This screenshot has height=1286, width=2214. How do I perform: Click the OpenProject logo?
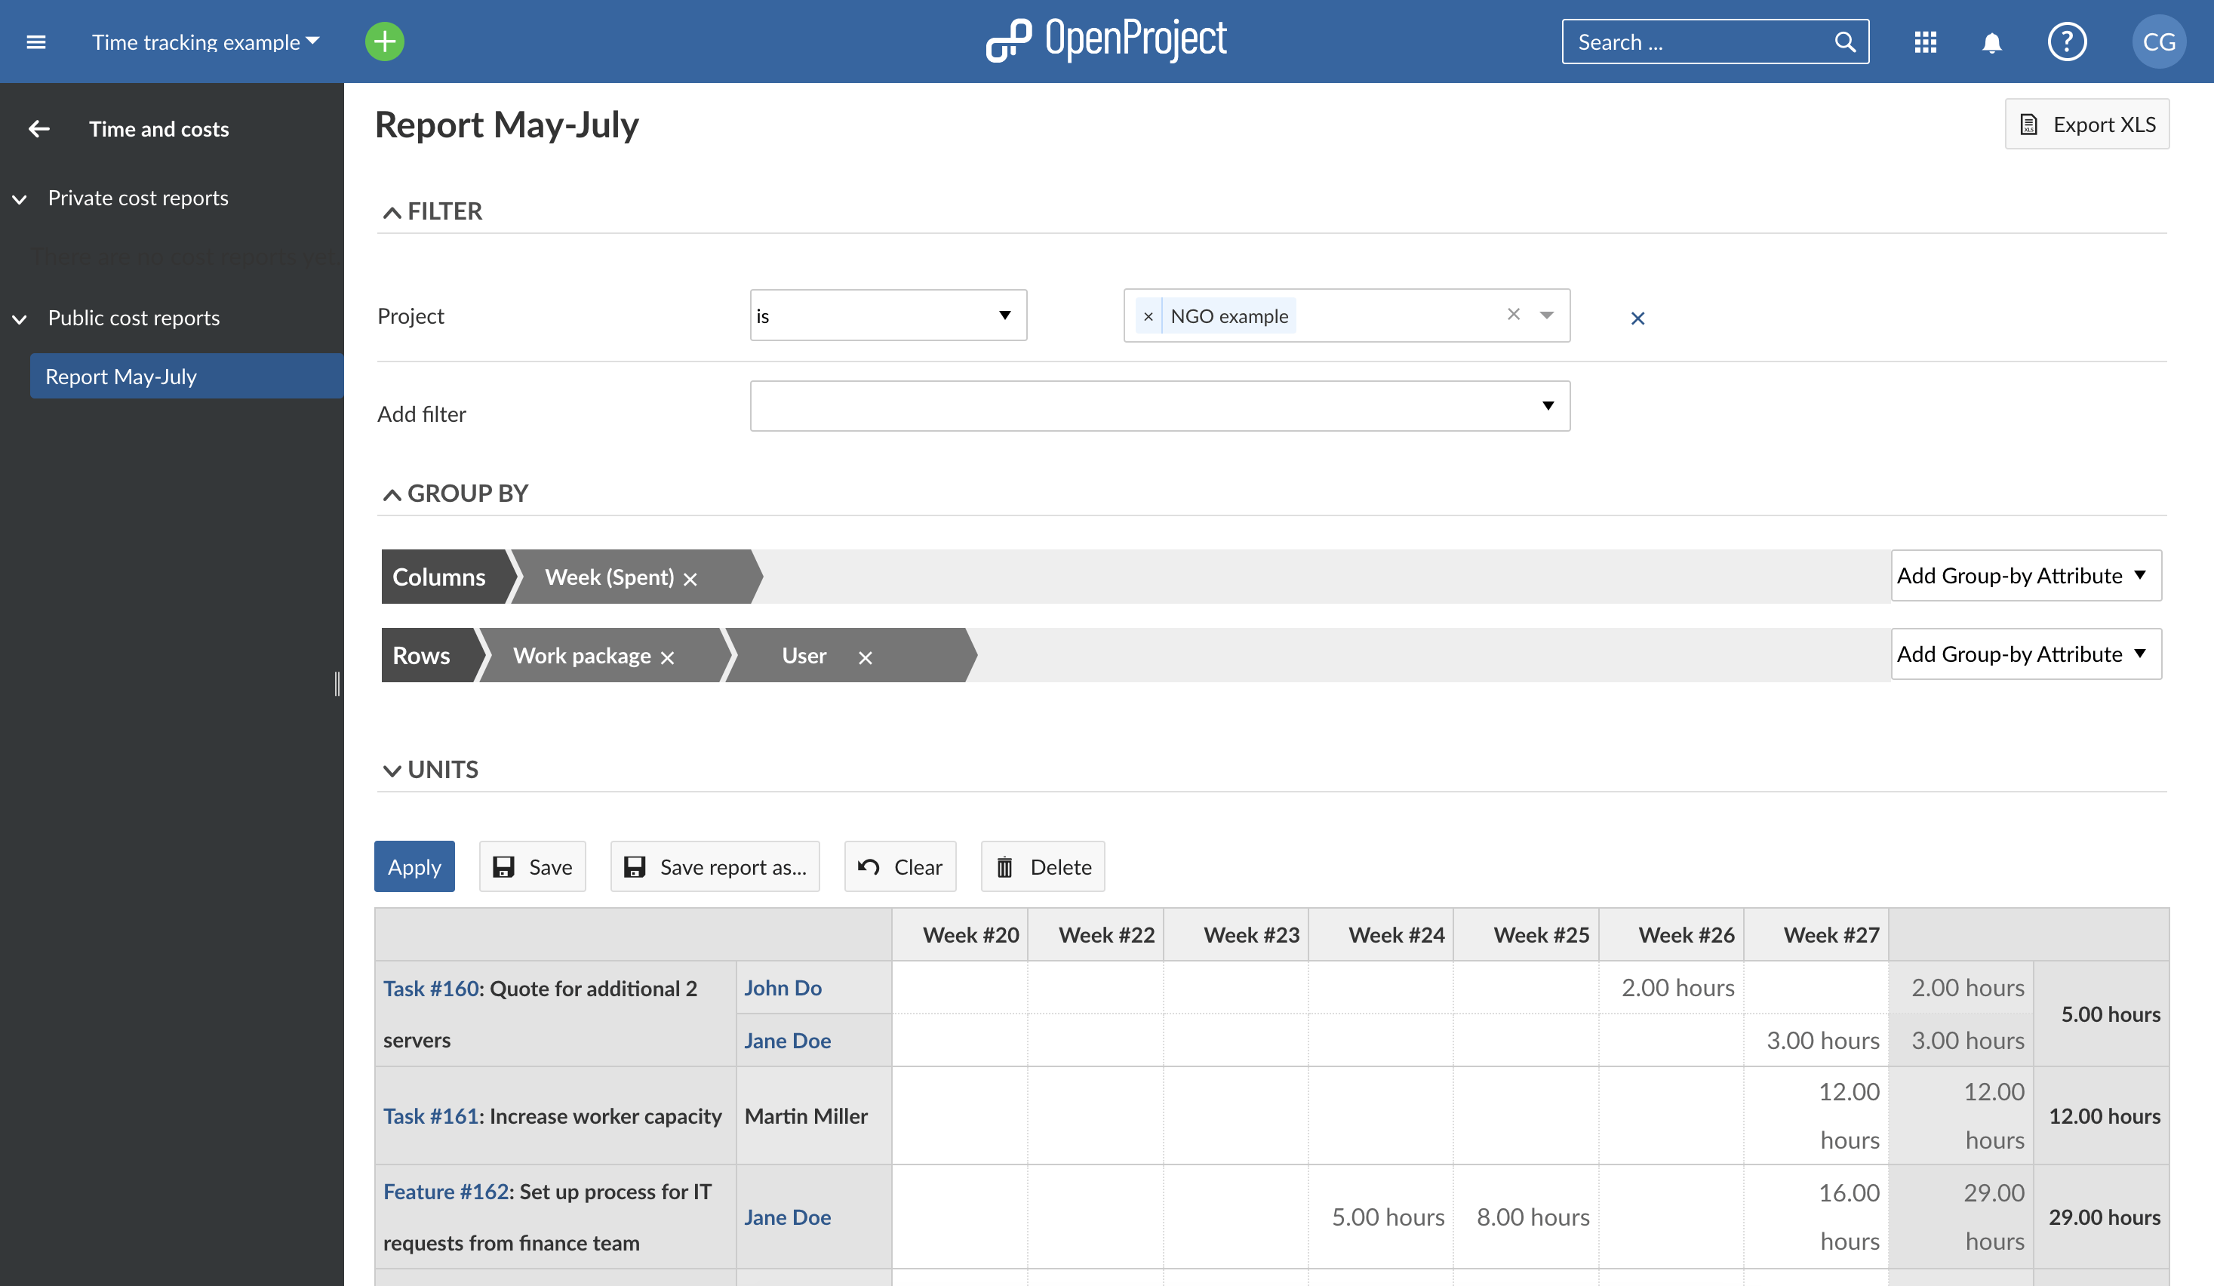[x=1107, y=38]
